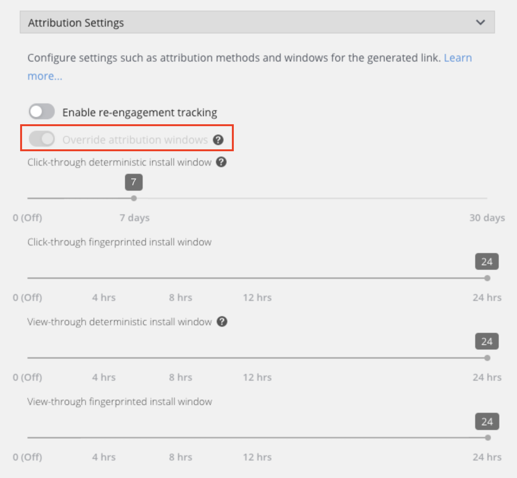Select 8 hrs on View-through fingerprinted slider
This screenshot has height=478, width=517.
pos(181,438)
